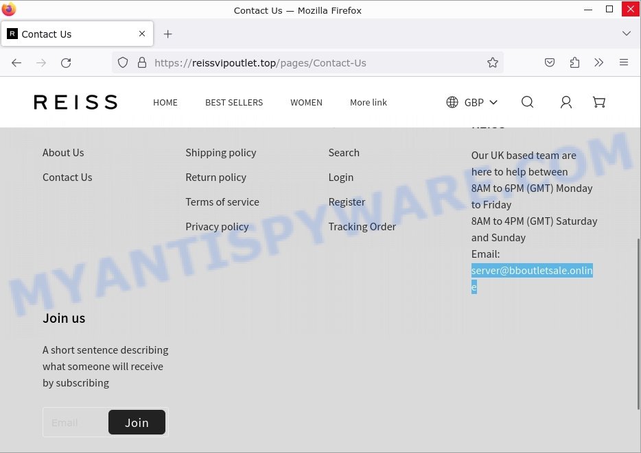Click the URL address bar
Viewport: 641px width, 453px height.
[307, 62]
